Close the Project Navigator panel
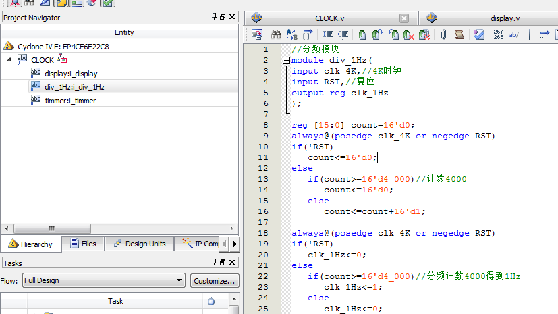Viewport: 558px width, 314px height. [232, 16]
